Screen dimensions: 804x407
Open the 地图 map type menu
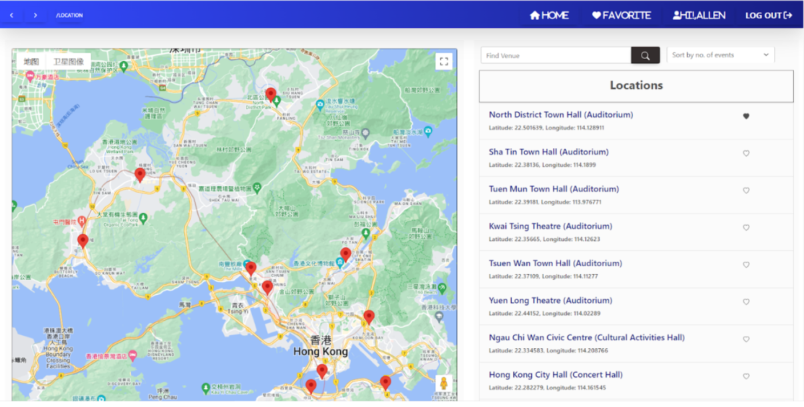(x=31, y=62)
